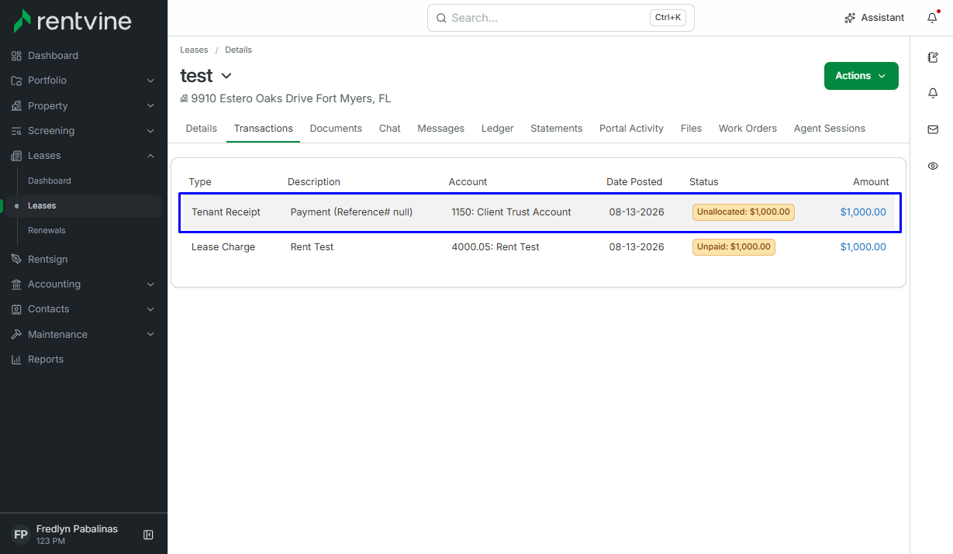This screenshot has height=554, width=953.
Task: Click the Leases document icon
Action: pyautogui.click(x=16, y=156)
